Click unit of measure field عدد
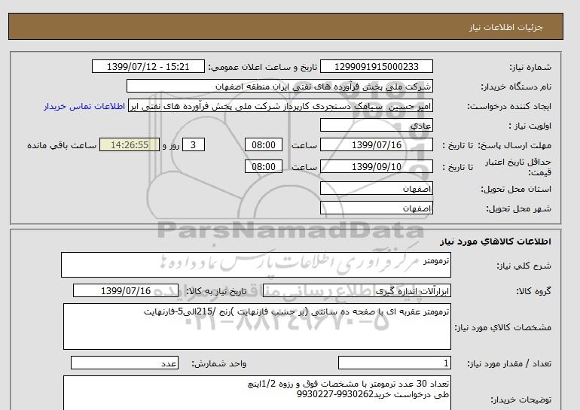Image resolution: width=580 pixels, height=410 pixels. pyautogui.click(x=124, y=363)
